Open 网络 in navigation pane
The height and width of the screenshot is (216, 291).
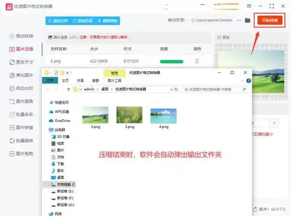[56, 214]
